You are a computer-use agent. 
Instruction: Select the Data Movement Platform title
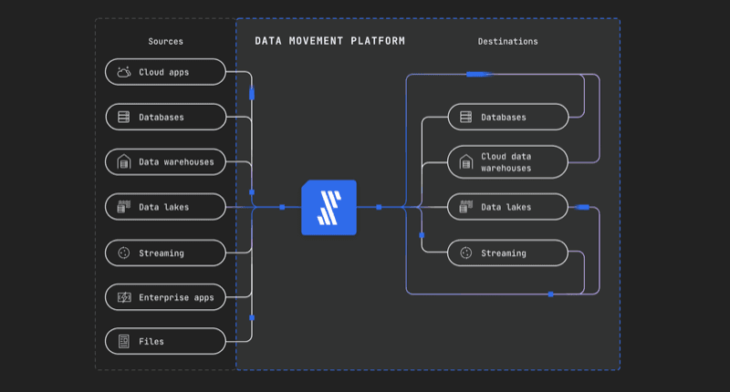coord(329,41)
